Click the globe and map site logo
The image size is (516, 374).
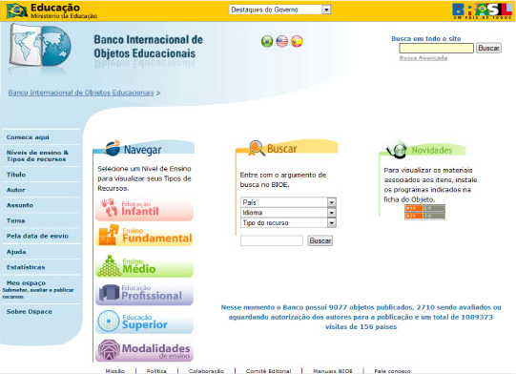tap(40, 46)
